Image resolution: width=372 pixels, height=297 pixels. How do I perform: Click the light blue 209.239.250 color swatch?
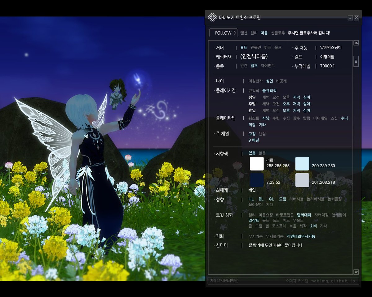[302, 164]
